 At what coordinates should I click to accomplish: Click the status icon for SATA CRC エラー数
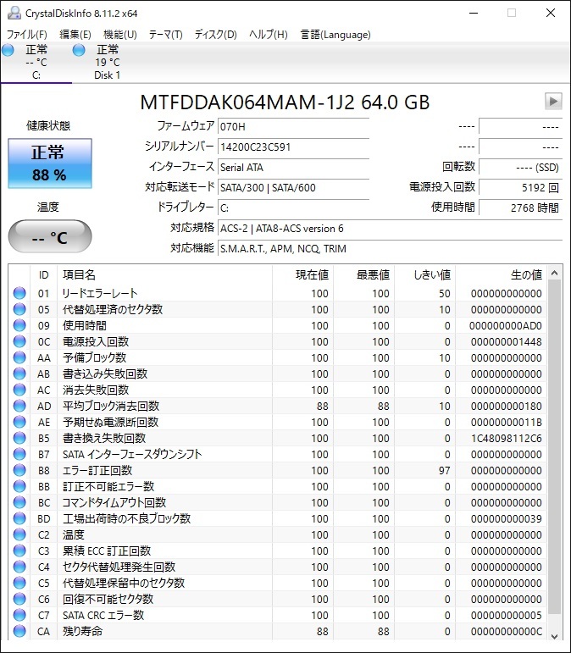tap(19, 615)
